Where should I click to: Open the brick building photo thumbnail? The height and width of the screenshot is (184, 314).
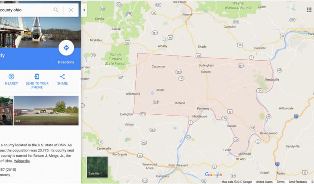pyautogui.click(x=6, y=110)
